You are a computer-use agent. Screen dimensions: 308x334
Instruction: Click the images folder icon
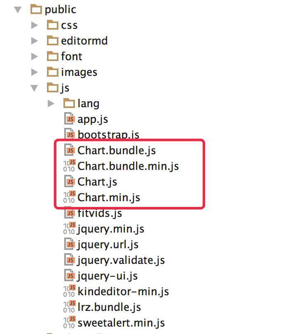(53, 72)
